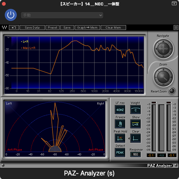Click Navigate left arrow

[x=156, y=49]
